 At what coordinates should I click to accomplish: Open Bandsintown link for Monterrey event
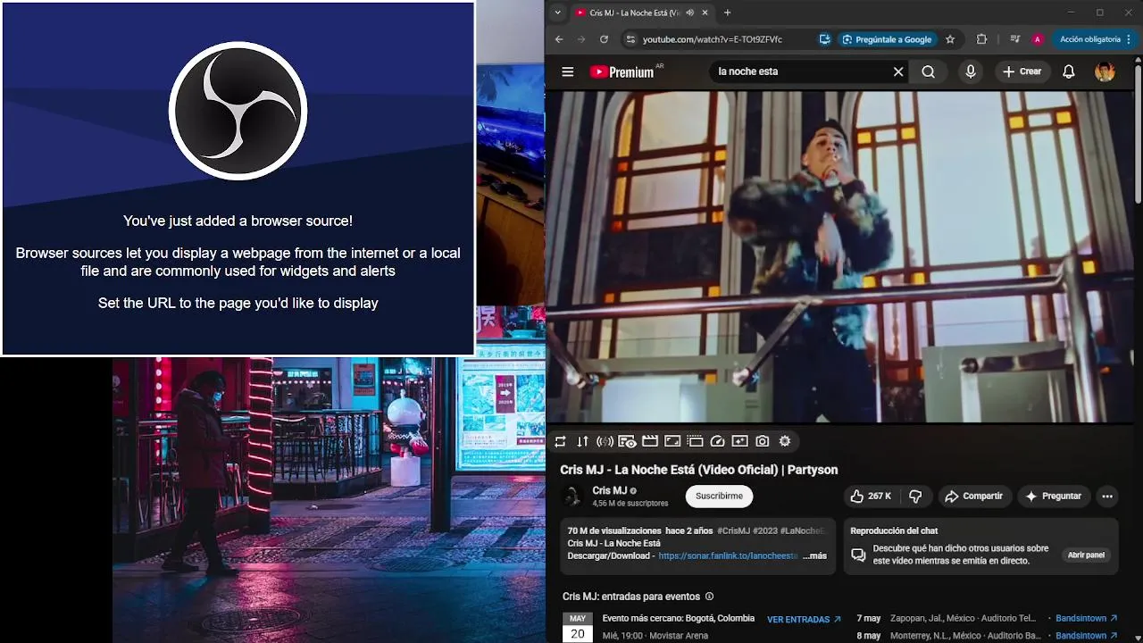pyautogui.click(x=1086, y=636)
